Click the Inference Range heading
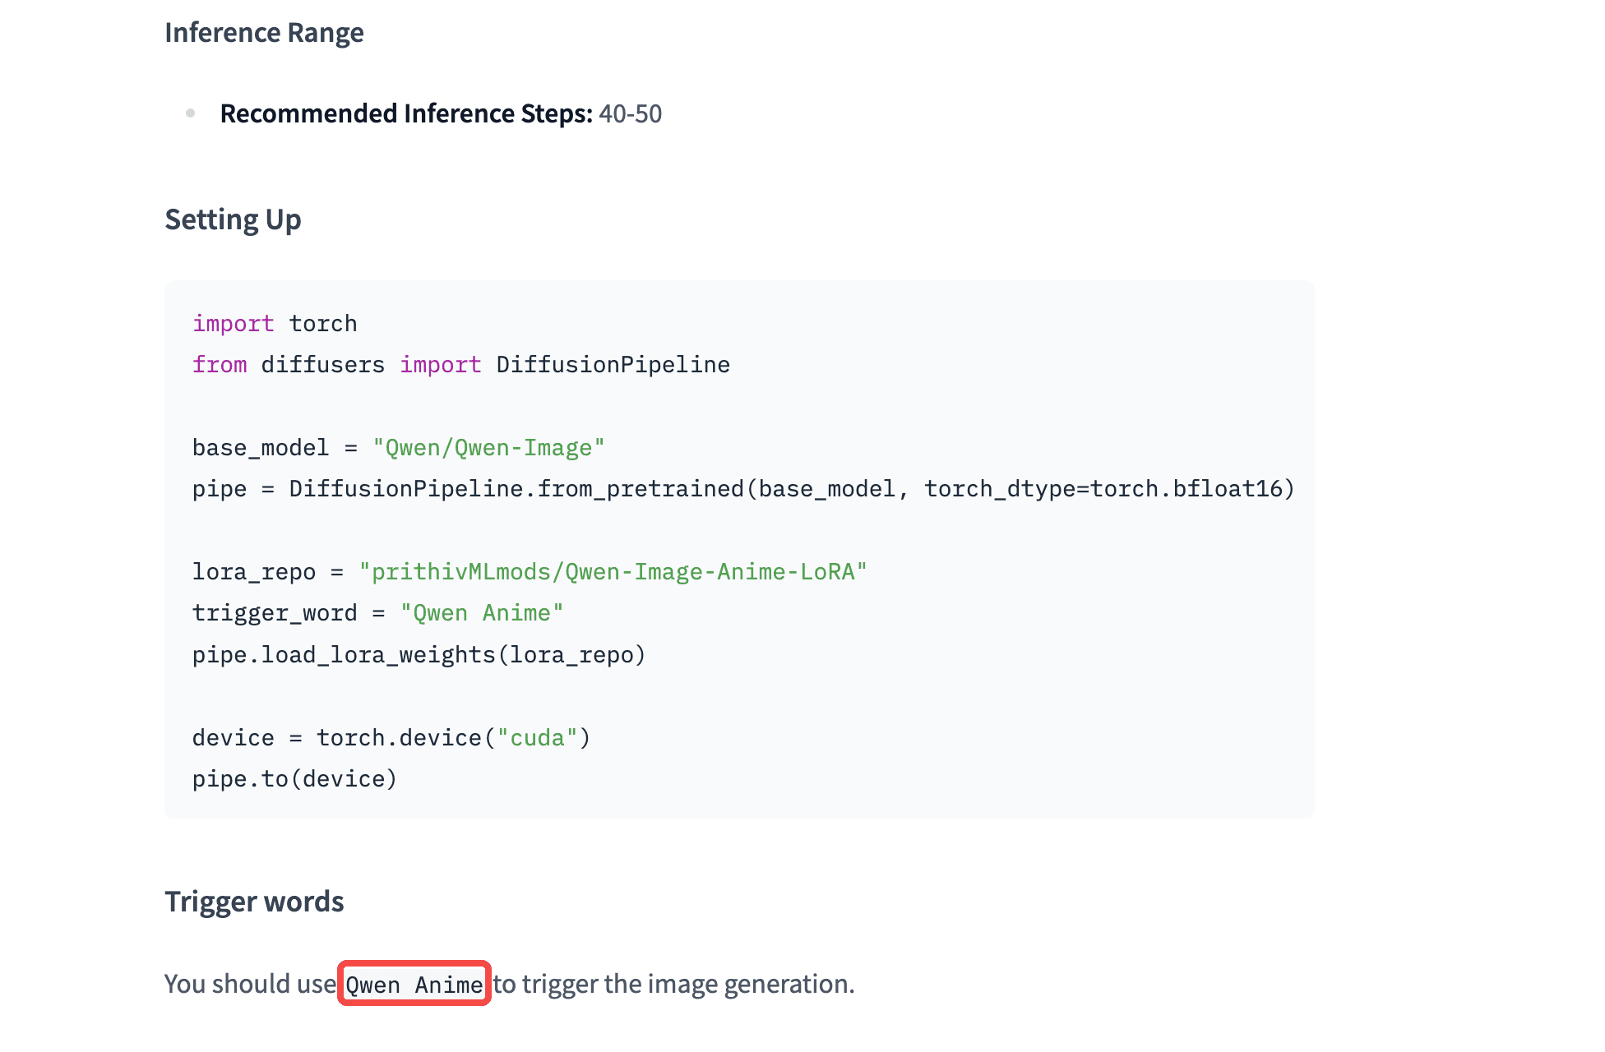Viewport: 1605px width, 1052px height. pyautogui.click(x=264, y=33)
